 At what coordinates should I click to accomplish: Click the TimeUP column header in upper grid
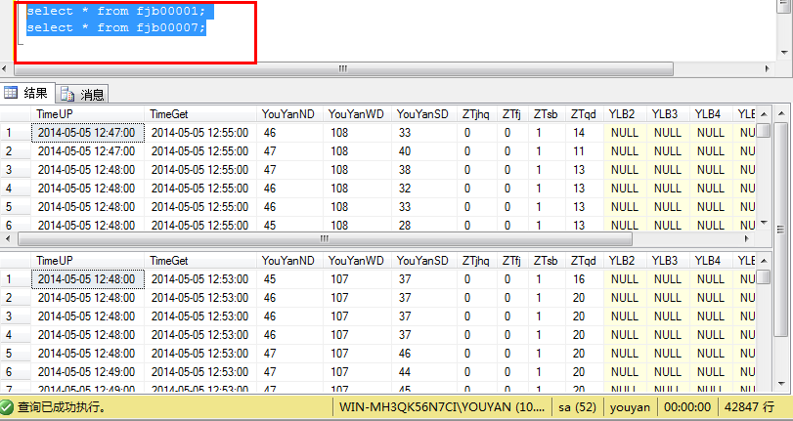55,114
